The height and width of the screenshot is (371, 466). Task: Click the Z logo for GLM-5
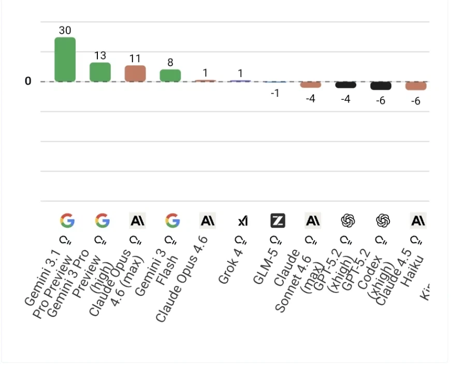pyautogui.click(x=278, y=221)
